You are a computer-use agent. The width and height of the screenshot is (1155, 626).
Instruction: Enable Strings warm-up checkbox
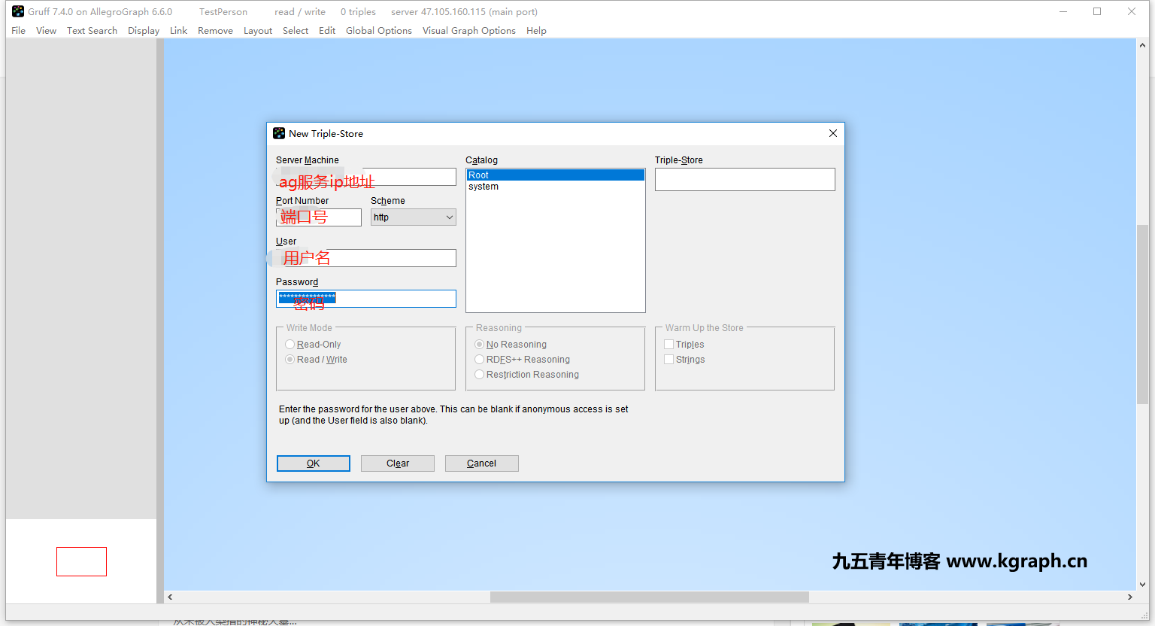pos(668,360)
